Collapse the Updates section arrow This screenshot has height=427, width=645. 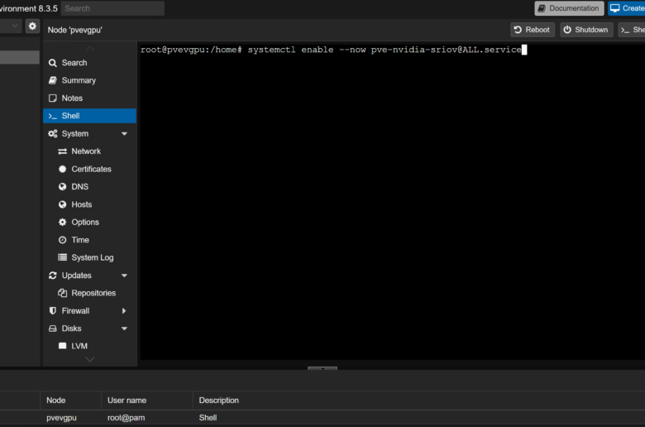tap(124, 276)
